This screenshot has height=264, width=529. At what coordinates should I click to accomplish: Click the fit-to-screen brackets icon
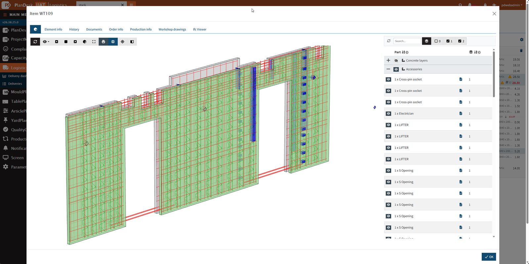coord(94,42)
